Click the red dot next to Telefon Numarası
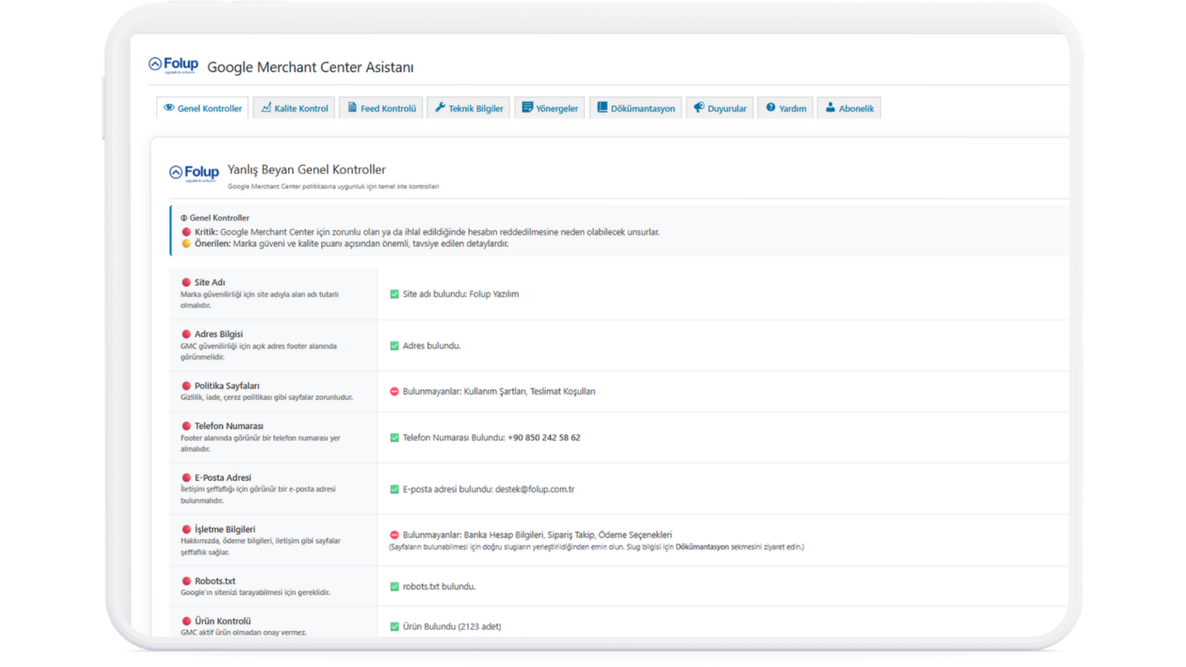1186x667 pixels. click(186, 426)
